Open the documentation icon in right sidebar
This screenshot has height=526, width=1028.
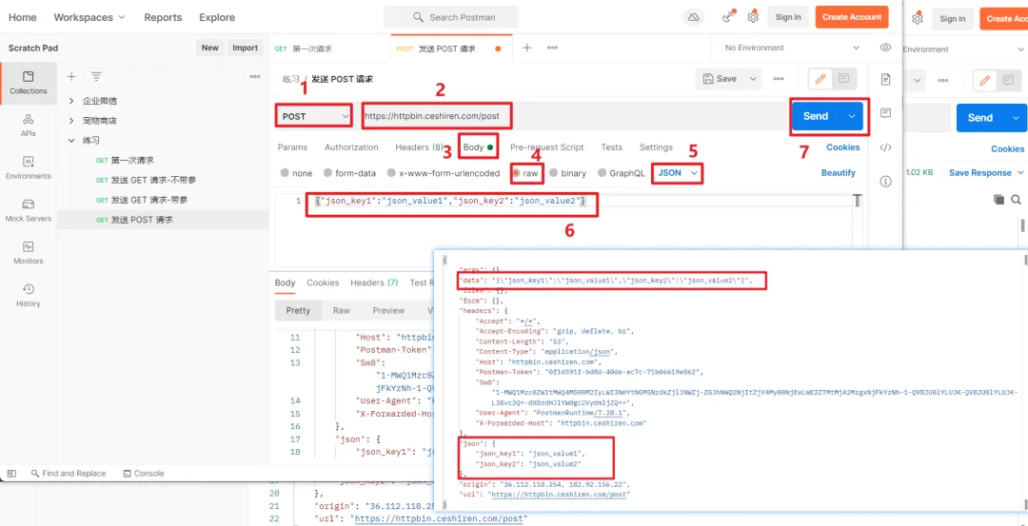click(x=886, y=79)
